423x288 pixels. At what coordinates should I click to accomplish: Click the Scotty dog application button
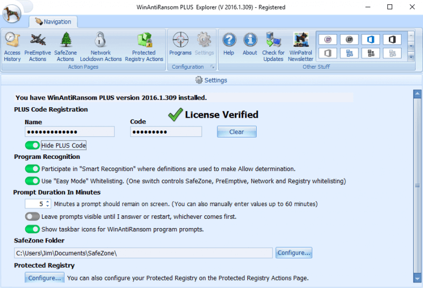coord(12,13)
